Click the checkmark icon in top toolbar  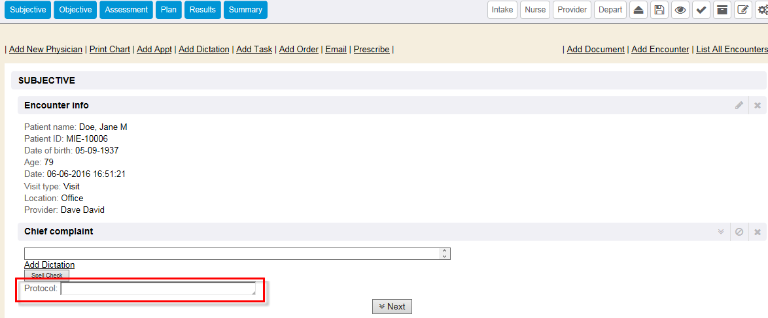[701, 10]
